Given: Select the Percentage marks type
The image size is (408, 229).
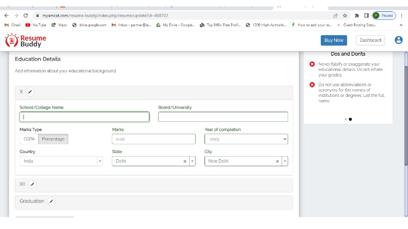Looking at the screenshot, I should pyautogui.click(x=53, y=139).
